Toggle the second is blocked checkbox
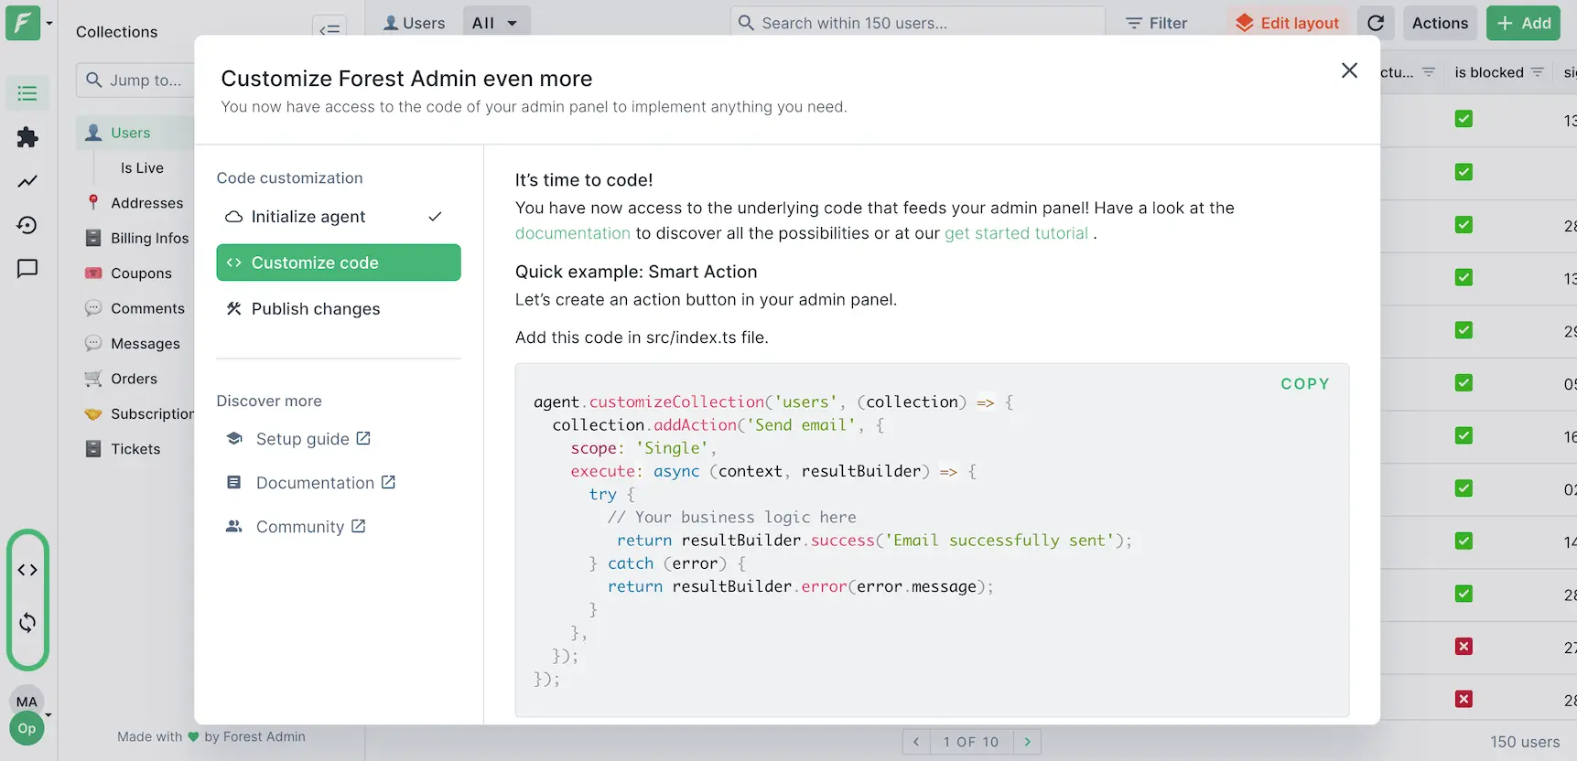The height and width of the screenshot is (761, 1577). point(1464,172)
